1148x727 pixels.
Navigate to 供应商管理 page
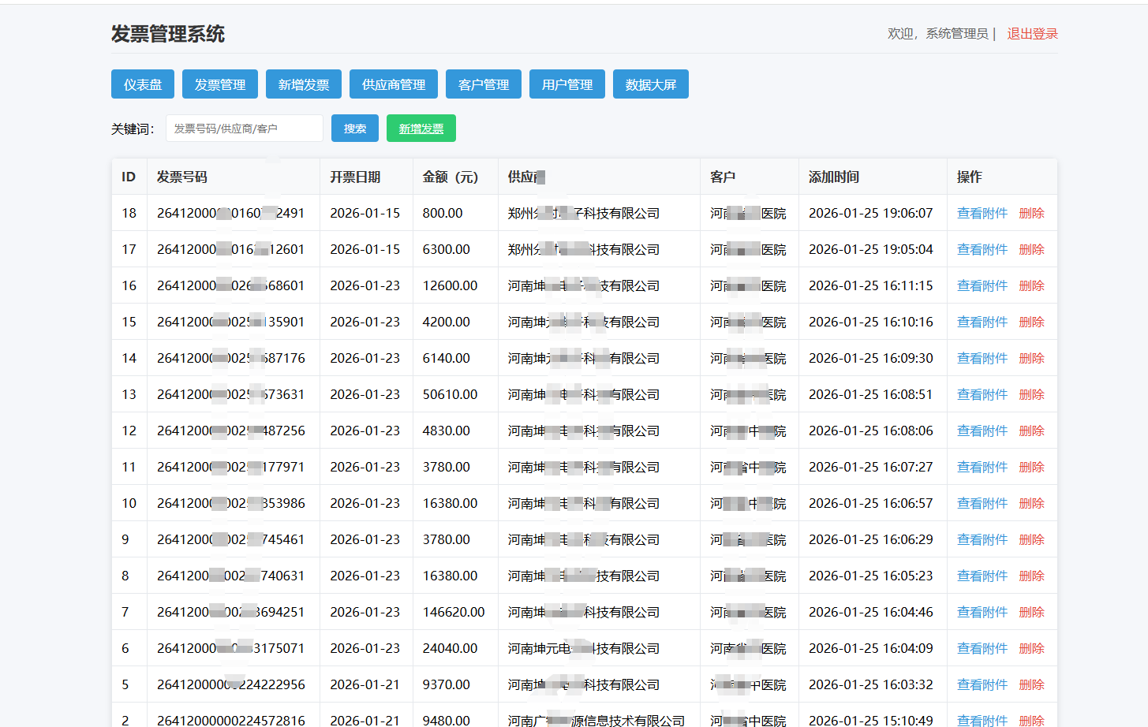(394, 84)
